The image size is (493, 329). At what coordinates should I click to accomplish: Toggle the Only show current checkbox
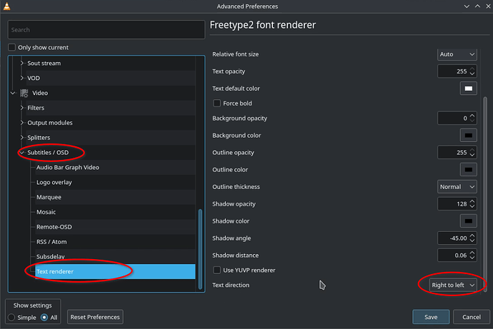(11, 47)
